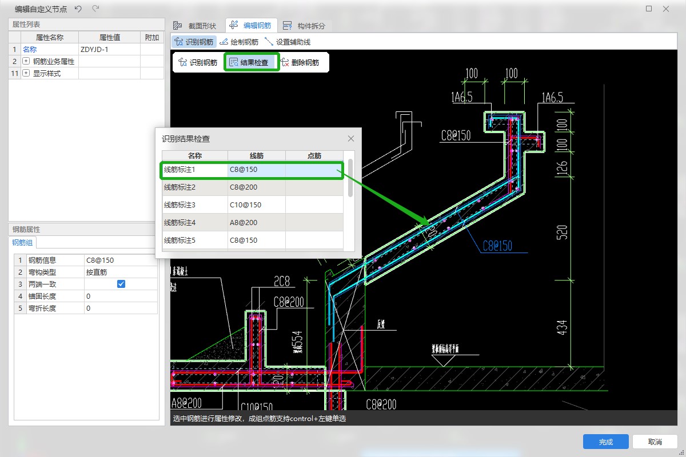Close the 识别结果检查 dialog
This screenshot has height=457, width=686.
coord(351,138)
